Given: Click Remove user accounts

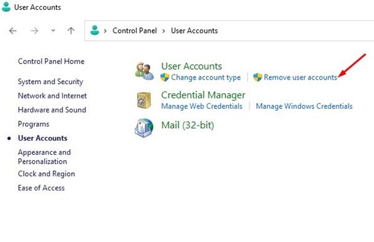Looking at the screenshot, I should click(300, 77).
